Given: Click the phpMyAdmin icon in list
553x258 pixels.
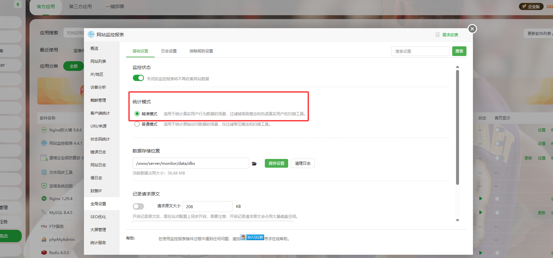Looking at the screenshot, I should pos(44,240).
